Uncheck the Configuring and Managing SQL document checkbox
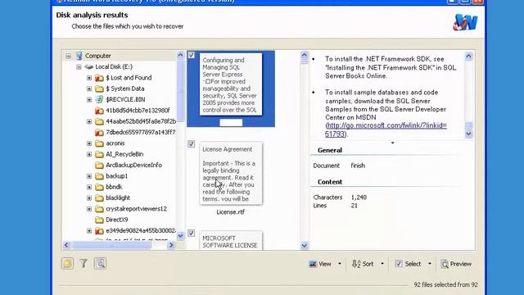Viewport: 524px width, 295px height. [x=191, y=55]
